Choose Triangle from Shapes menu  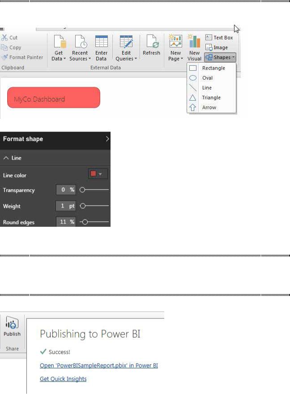pos(211,97)
